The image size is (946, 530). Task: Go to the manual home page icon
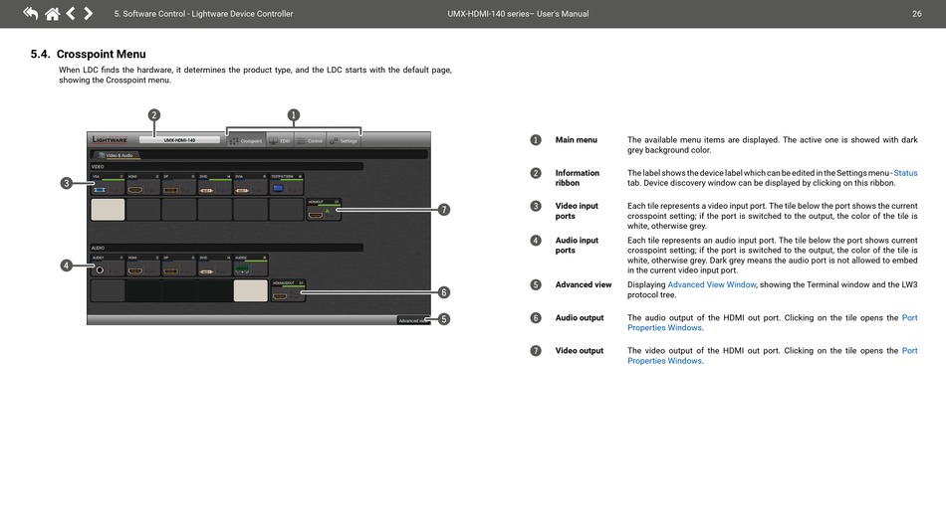[x=52, y=14]
